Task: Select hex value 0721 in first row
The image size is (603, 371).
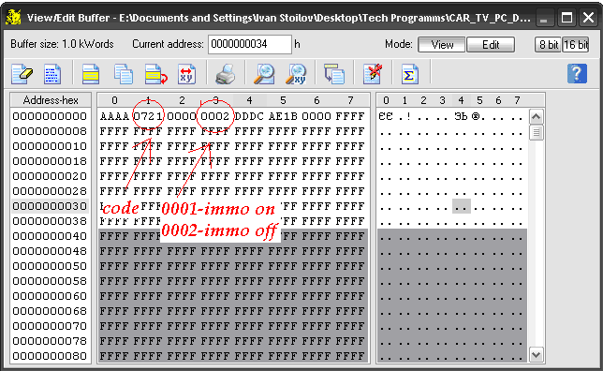Action: click(x=148, y=116)
